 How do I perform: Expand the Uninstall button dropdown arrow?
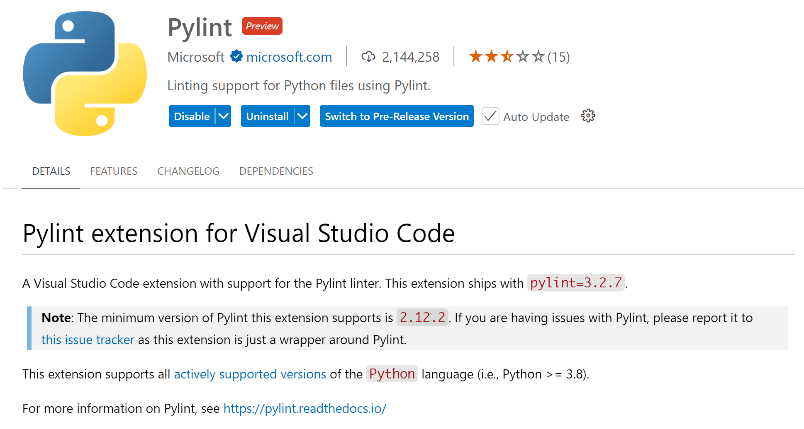coord(303,116)
